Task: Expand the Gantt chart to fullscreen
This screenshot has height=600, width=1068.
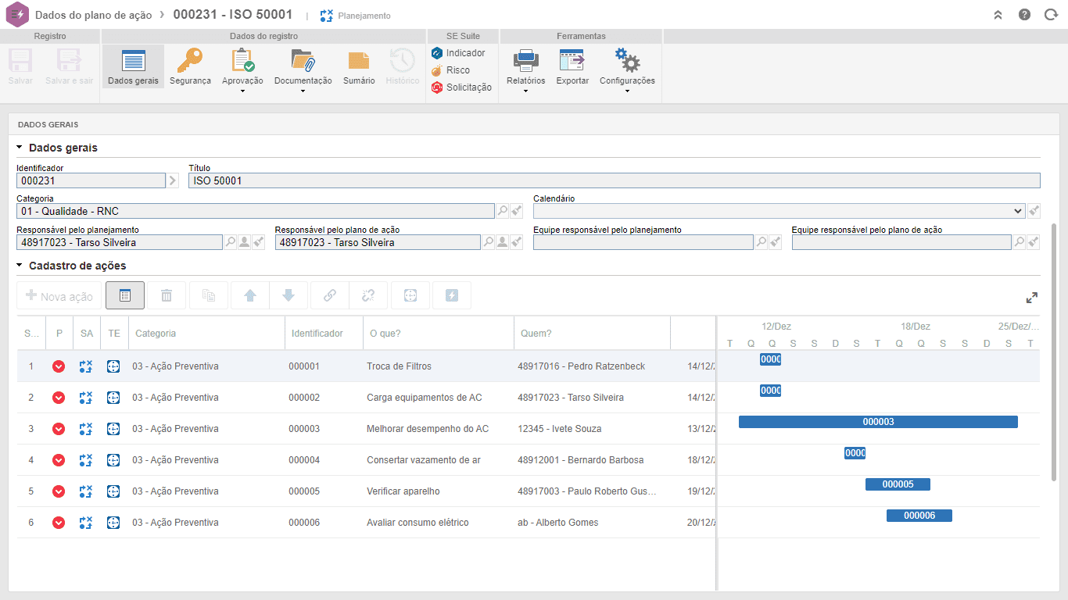Action: [x=1032, y=298]
